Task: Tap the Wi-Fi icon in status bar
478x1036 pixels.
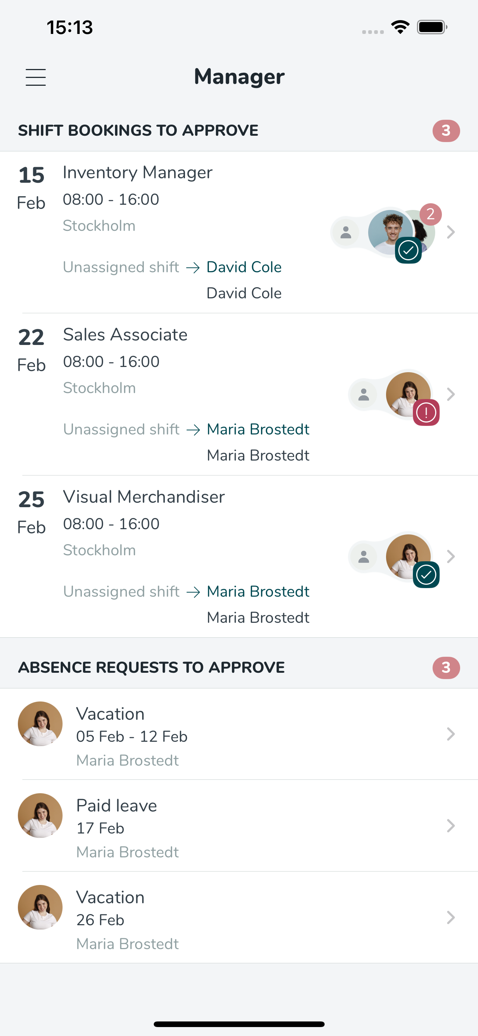Action: coord(400,27)
